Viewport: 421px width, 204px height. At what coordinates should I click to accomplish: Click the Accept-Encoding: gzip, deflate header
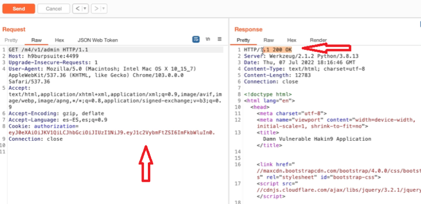(56, 113)
